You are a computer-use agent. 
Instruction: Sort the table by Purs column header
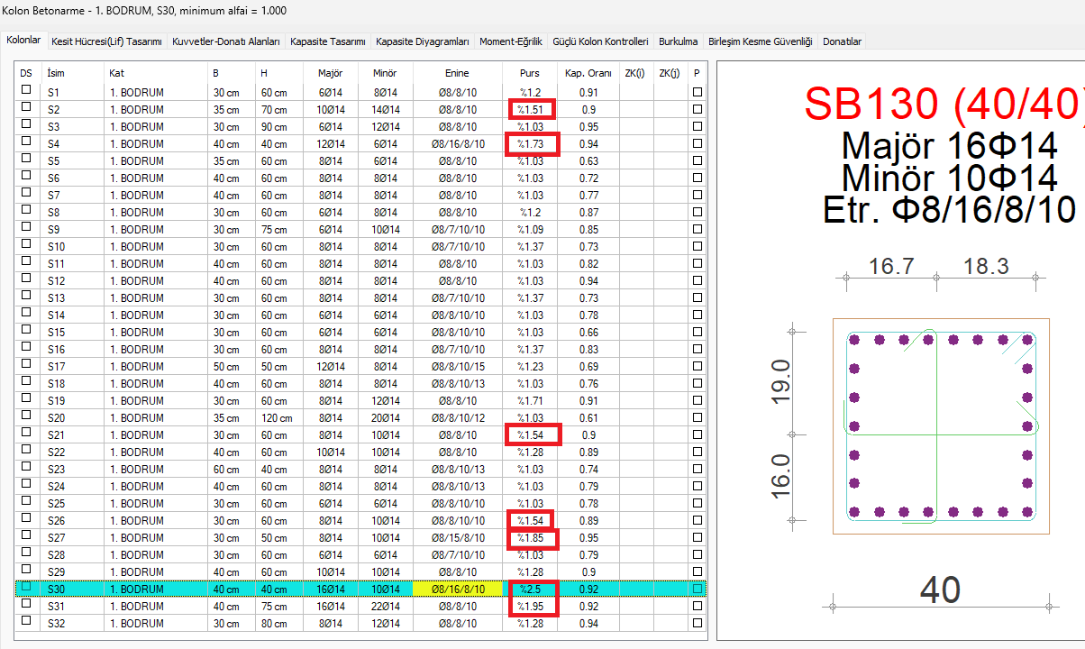pyautogui.click(x=529, y=73)
